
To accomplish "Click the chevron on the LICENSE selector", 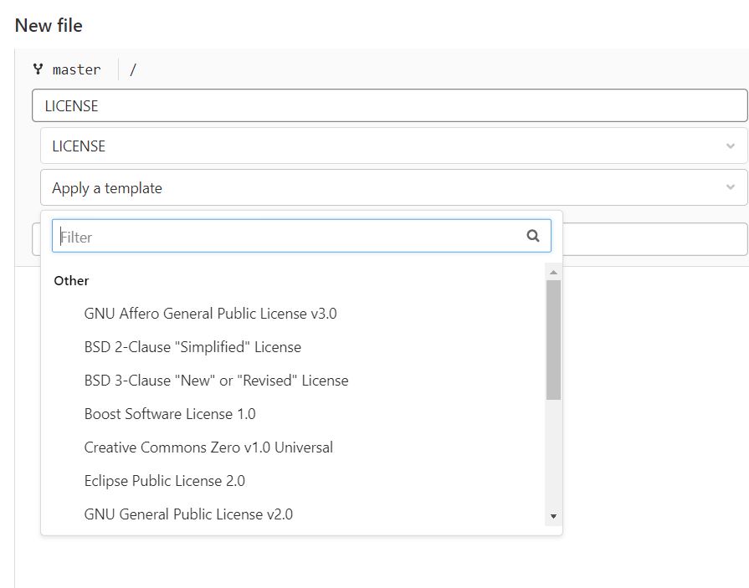I will click(x=731, y=146).
